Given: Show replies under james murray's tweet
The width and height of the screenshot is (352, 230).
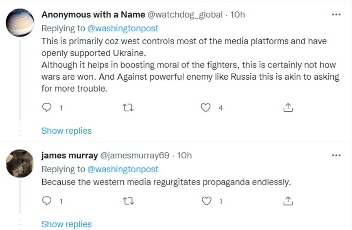Looking at the screenshot, I should tap(66, 224).
